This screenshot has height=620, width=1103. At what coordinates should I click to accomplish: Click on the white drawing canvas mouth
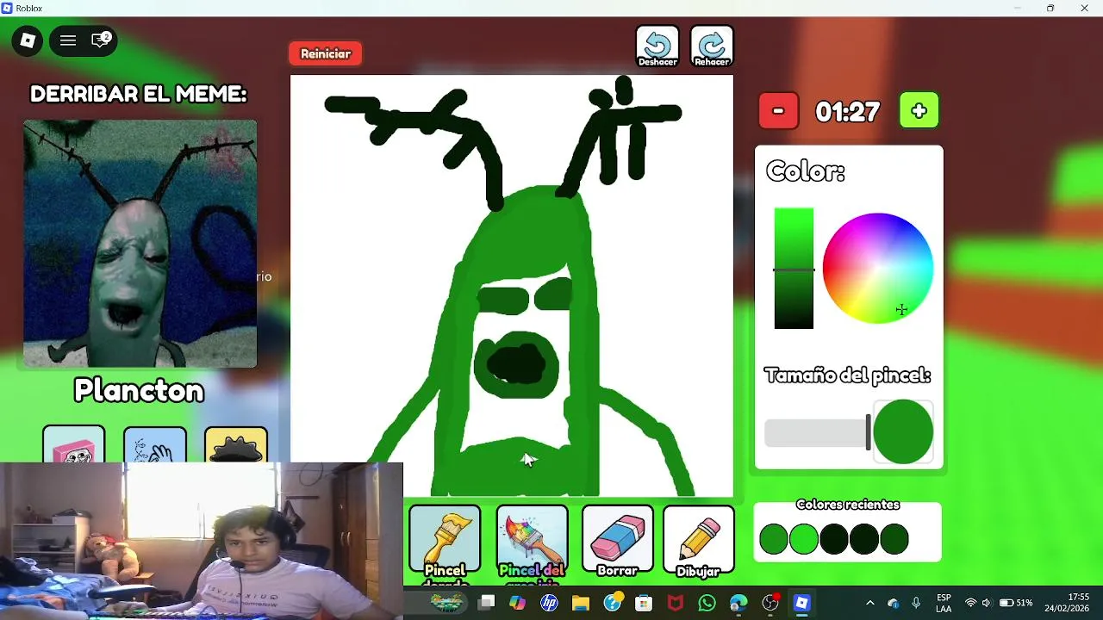(x=516, y=365)
